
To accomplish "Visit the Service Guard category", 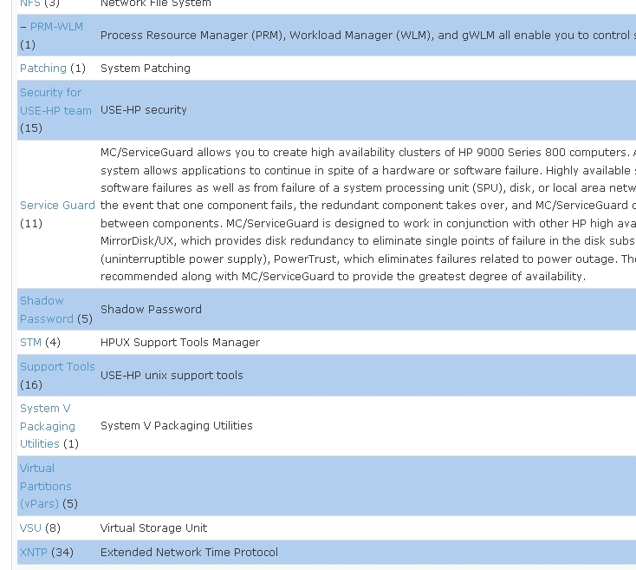I will [x=57, y=206].
